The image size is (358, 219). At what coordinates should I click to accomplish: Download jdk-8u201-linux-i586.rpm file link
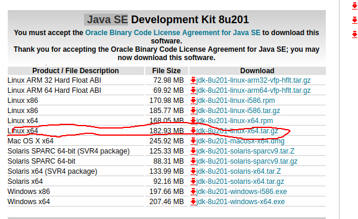(236, 101)
